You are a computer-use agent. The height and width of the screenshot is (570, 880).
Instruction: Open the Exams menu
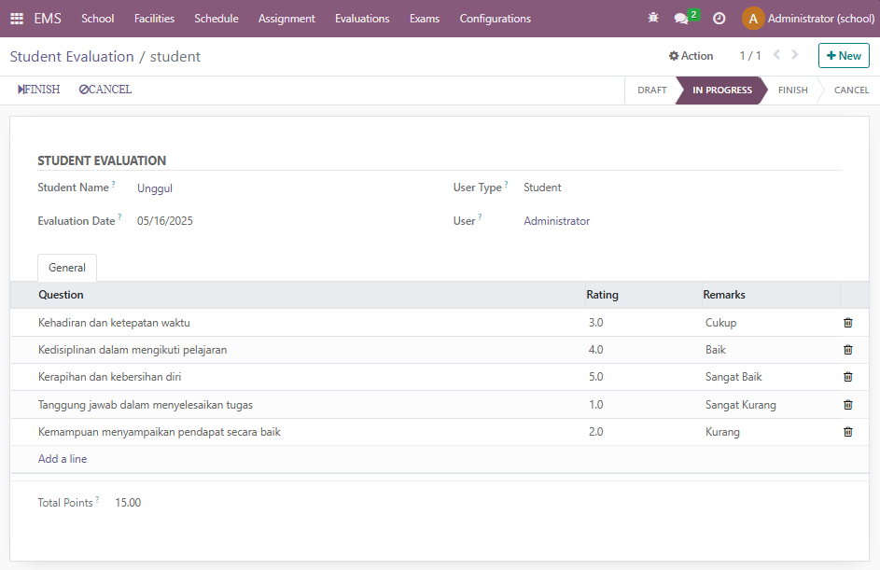pyautogui.click(x=425, y=19)
